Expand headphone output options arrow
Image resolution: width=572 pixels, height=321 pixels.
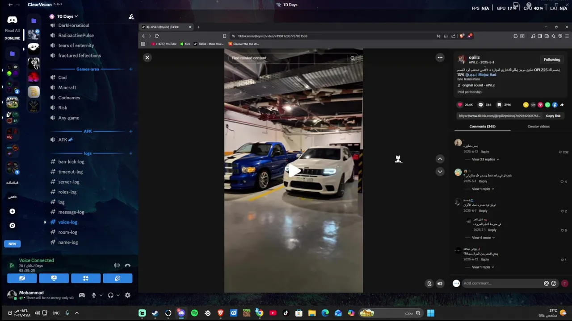point(118,295)
